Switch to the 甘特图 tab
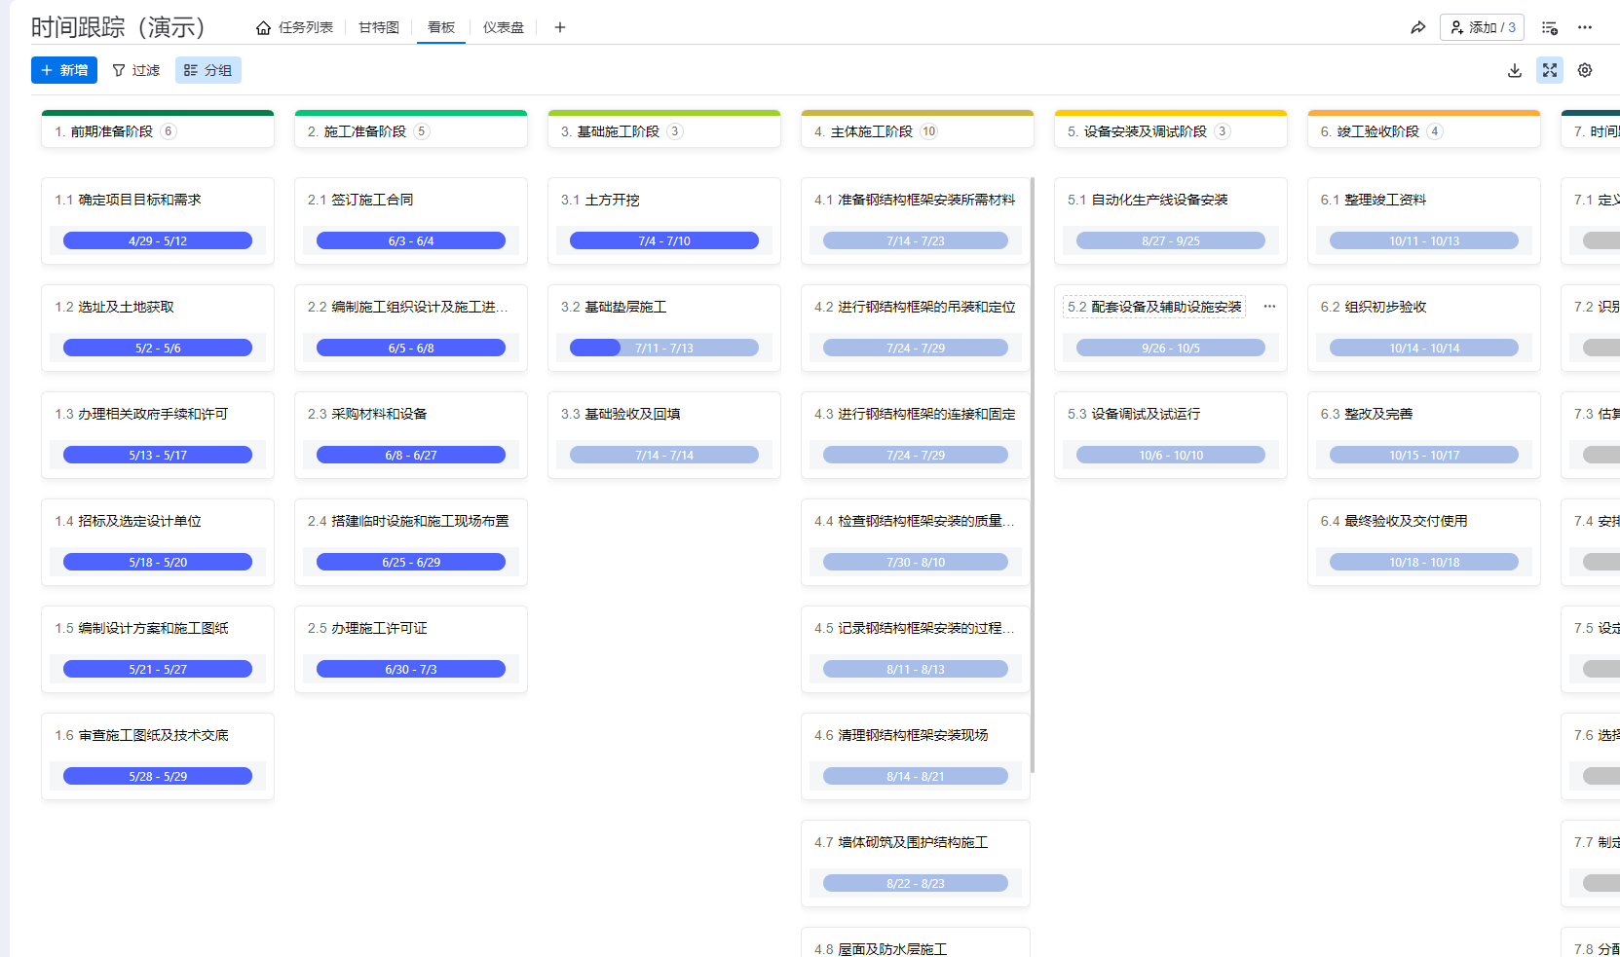The height and width of the screenshot is (957, 1620). pyautogui.click(x=379, y=27)
